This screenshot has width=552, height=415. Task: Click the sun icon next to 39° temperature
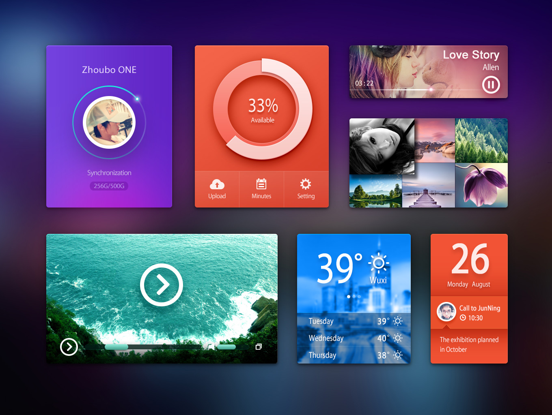tap(379, 263)
